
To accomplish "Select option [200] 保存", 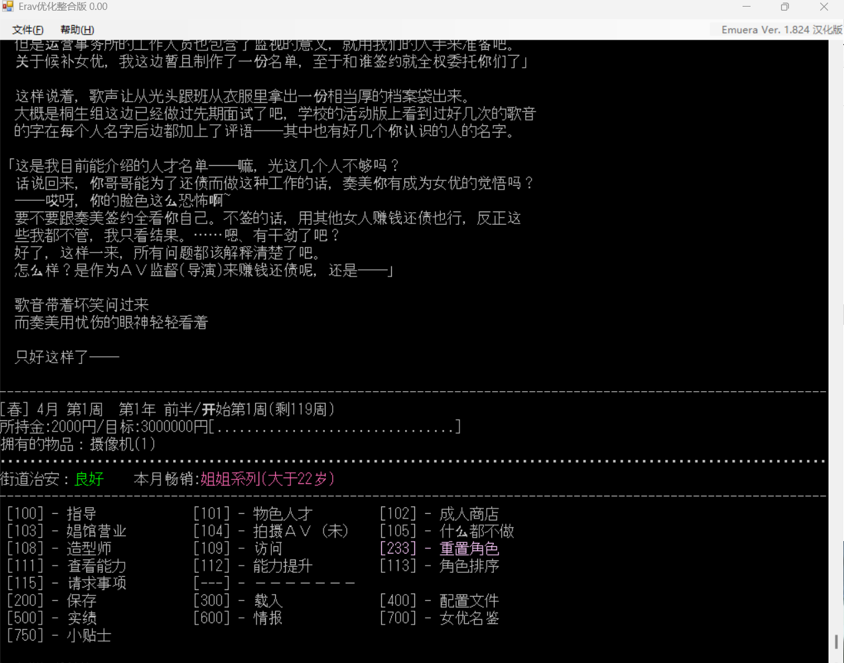I will [x=52, y=601].
